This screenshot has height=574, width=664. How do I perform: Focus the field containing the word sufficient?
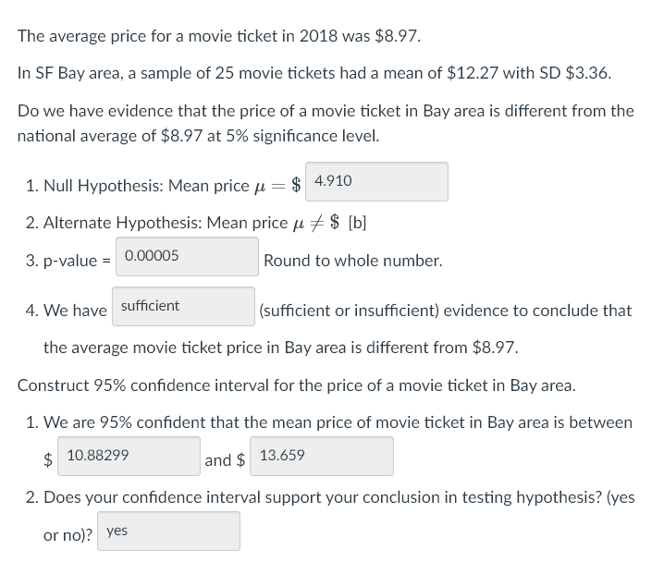click(183, 307)
